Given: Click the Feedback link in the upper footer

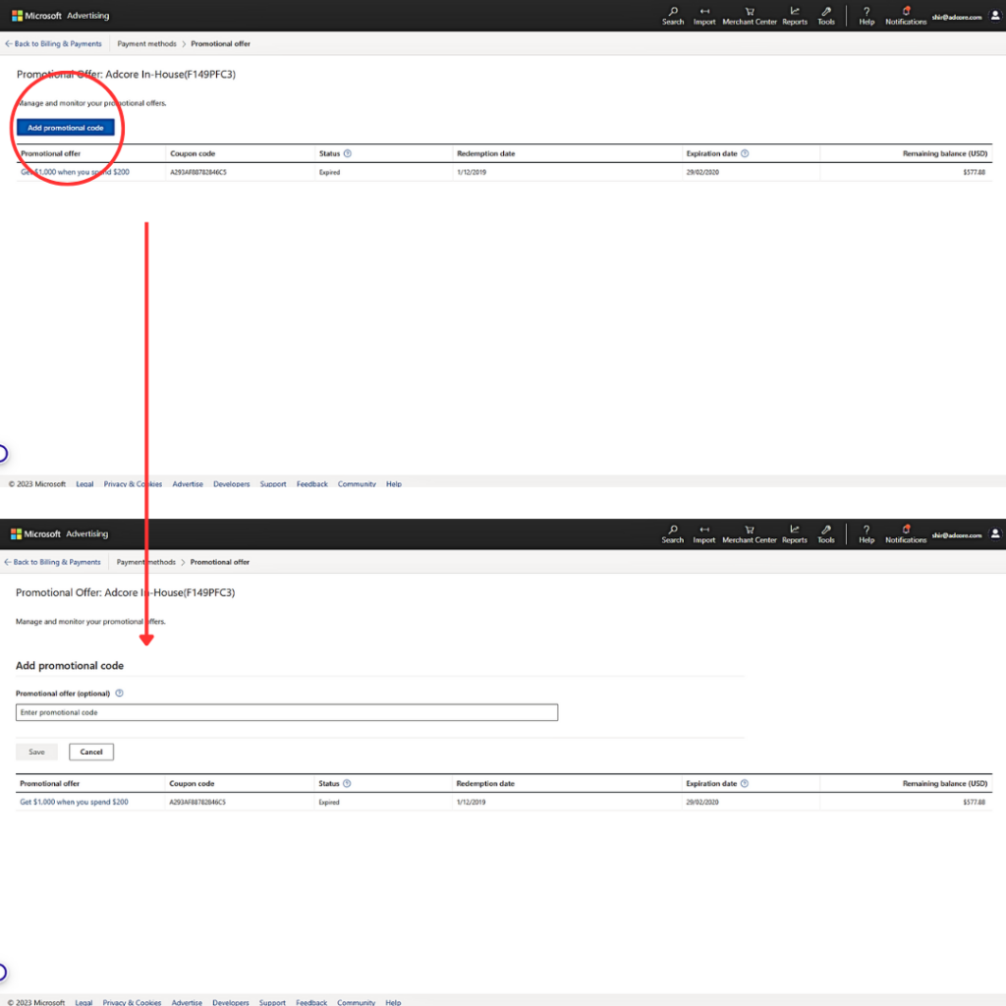Looking at the screenshot, I should click(x=312, y=483).
